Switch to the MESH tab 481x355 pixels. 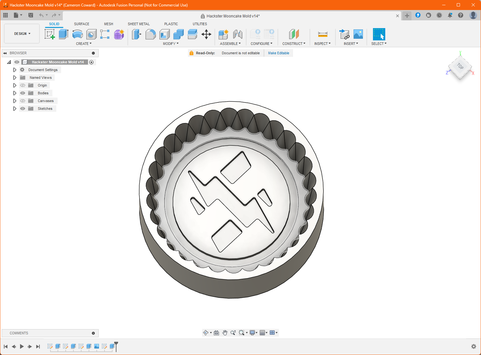[109, 24]
